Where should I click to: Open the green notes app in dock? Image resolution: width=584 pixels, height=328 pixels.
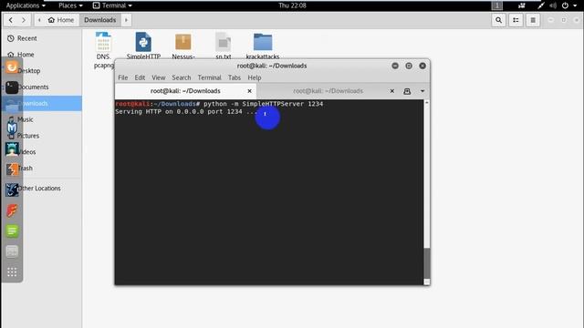[x=12, y=231]
